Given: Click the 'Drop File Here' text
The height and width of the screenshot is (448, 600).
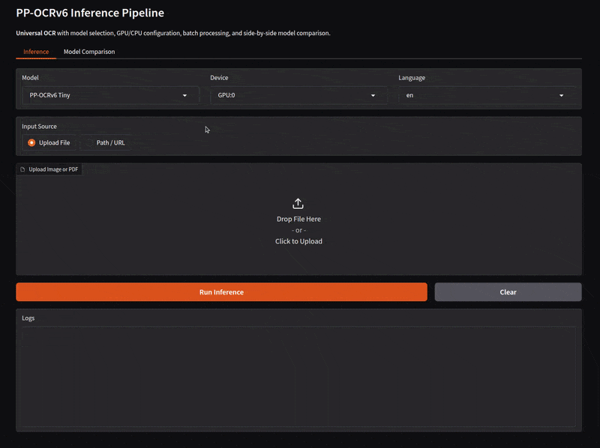Looking at the screenshot, I should (298, 219).
